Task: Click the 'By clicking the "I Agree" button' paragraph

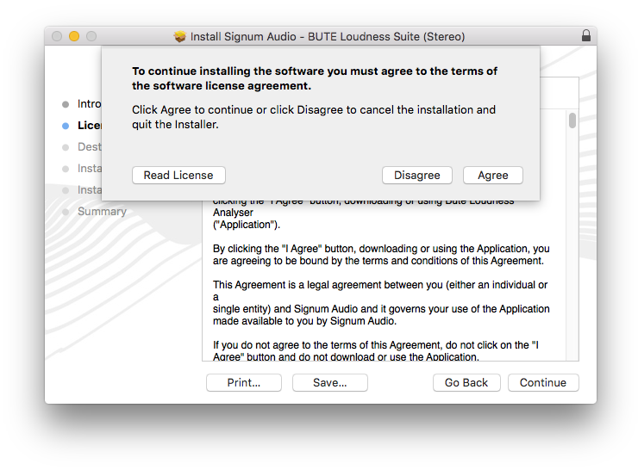Action: pyautogui.click(x=381, y=255)
